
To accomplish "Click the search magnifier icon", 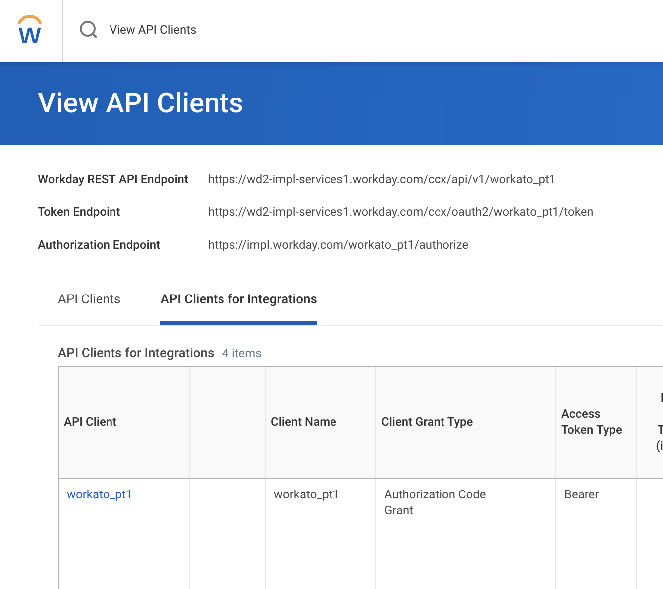I will 88,30.
